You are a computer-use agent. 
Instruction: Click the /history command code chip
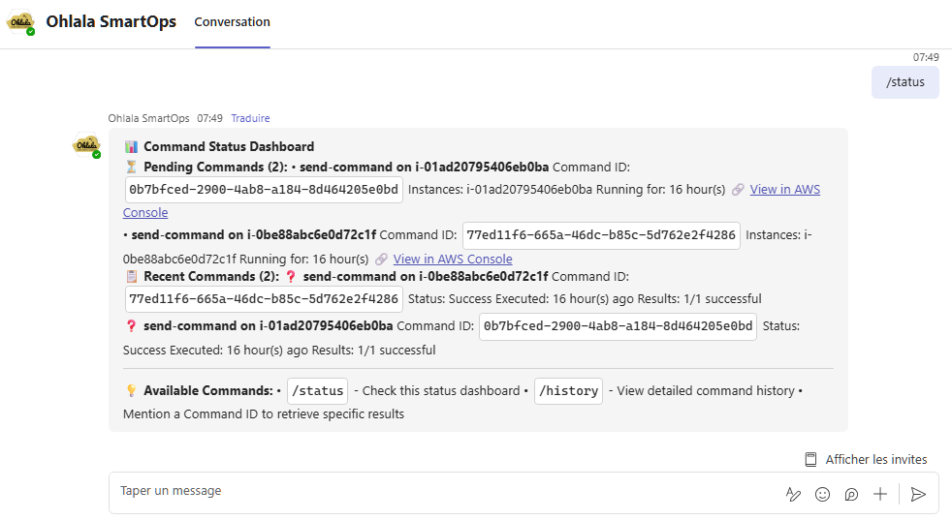[568, 391]
